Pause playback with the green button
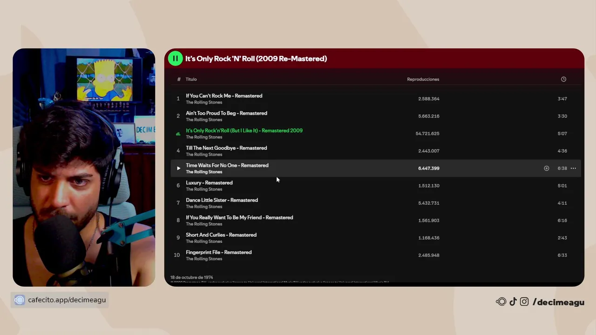 pos(175,59)
